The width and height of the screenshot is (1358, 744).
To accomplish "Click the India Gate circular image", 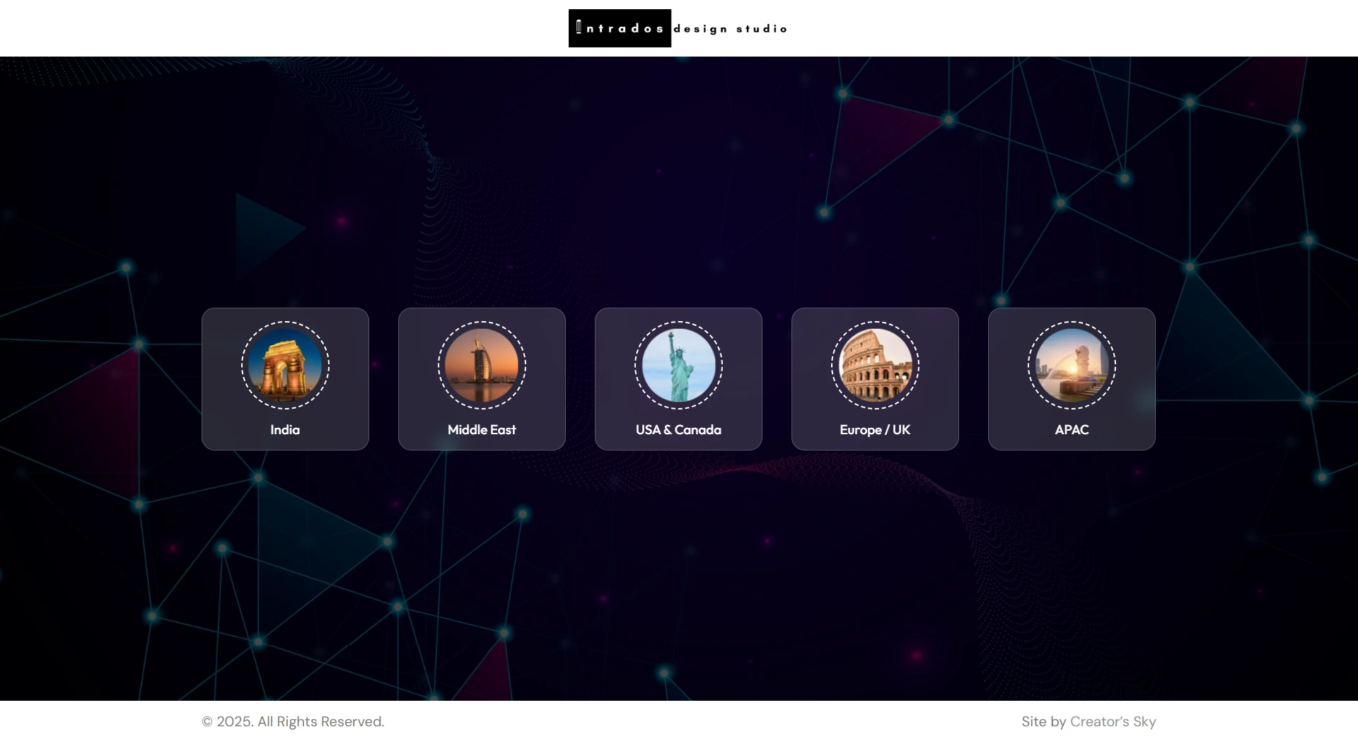I will (x=285, y=366).
